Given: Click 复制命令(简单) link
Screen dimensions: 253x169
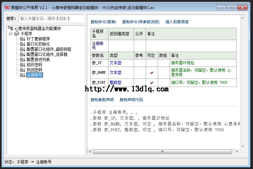Looking at the screenshot, I should 103,22.
